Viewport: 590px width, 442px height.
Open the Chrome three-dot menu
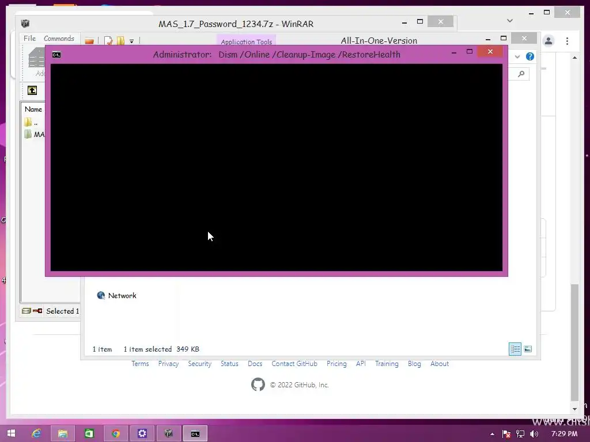pos(567,41)
